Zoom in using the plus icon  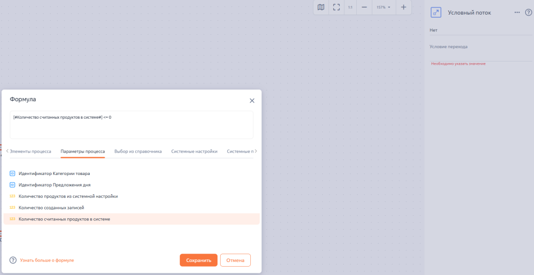(x=403, y=7)
